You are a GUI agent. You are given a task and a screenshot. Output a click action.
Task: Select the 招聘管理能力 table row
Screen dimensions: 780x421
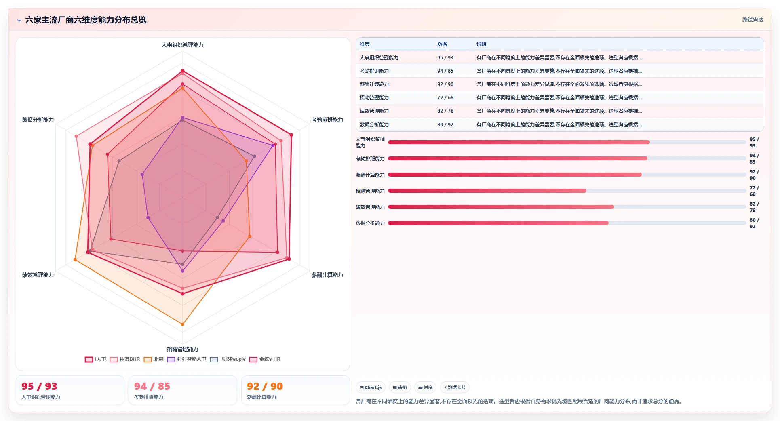[560, 98]
